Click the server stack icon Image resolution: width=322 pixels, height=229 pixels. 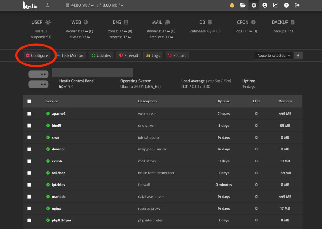(x=38, y=79)
